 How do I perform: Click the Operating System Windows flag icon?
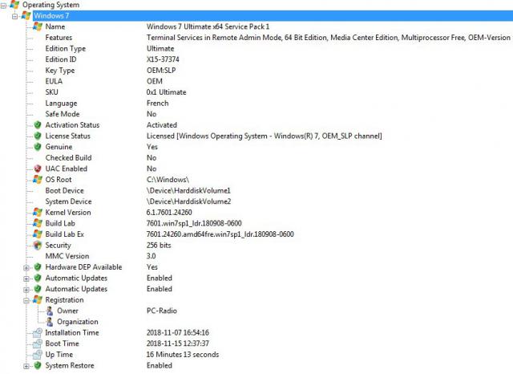(x=14, y=5)
